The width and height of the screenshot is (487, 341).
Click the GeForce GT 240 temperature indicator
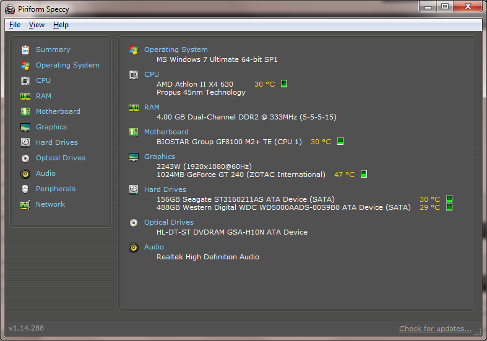tap(364, 174)
